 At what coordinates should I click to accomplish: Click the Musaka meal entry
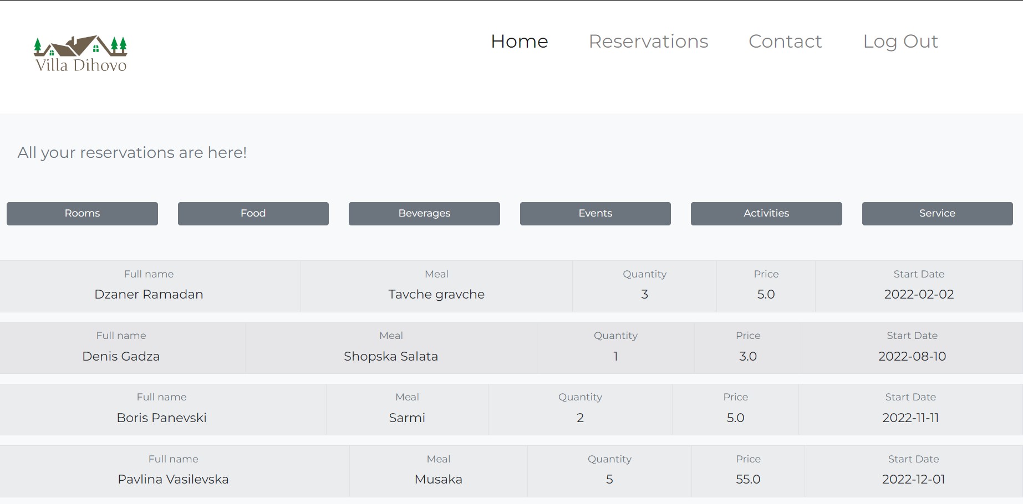tap(438, 479)
